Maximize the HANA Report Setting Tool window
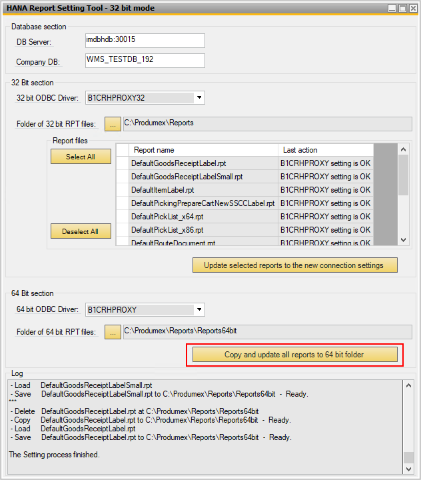 (402, 8)
